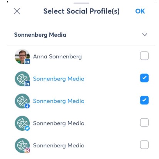Click the Facebook badge on Sonnenberg Media logo
Viewport: 159px width, 159px height.
pos(27,106)
